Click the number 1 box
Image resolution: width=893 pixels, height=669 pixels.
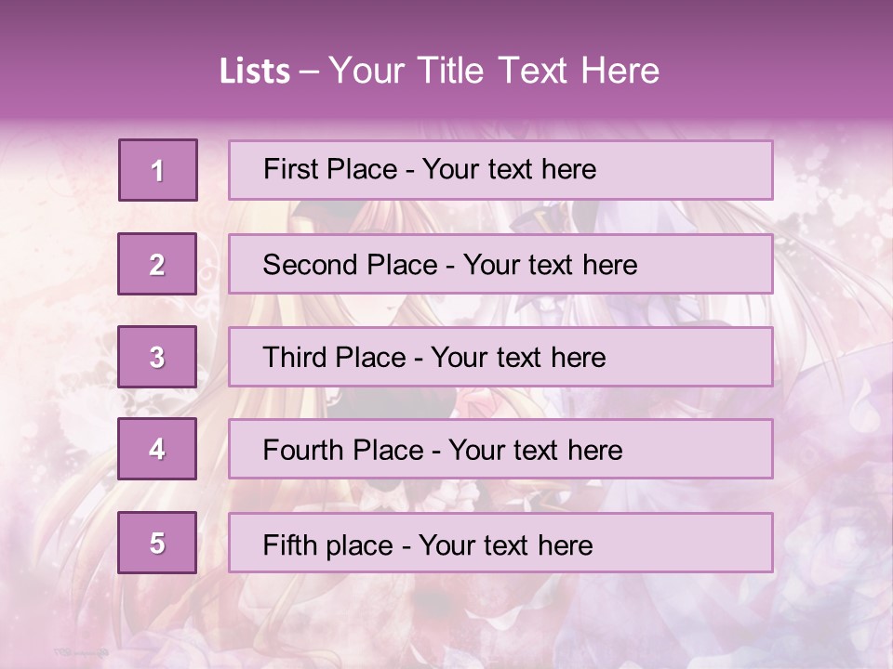point(158,170)
